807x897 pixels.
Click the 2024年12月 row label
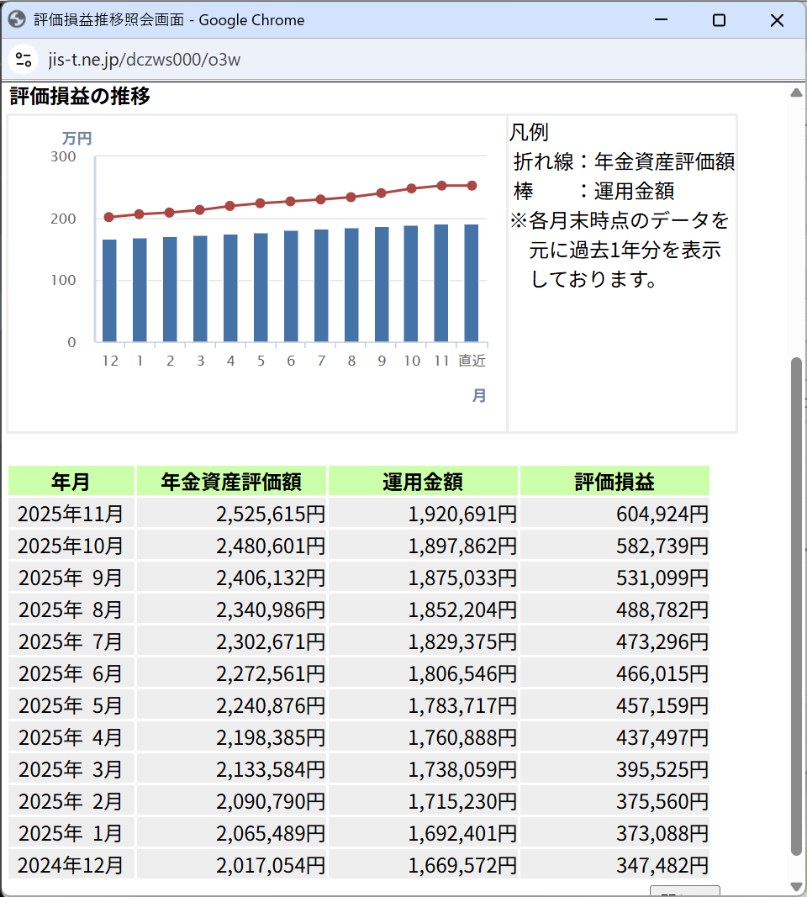(x=71, y=865)
